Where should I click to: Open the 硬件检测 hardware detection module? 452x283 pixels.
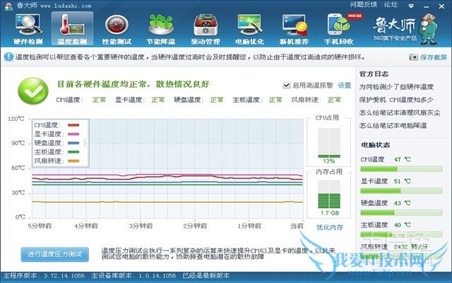coord(28,29)
